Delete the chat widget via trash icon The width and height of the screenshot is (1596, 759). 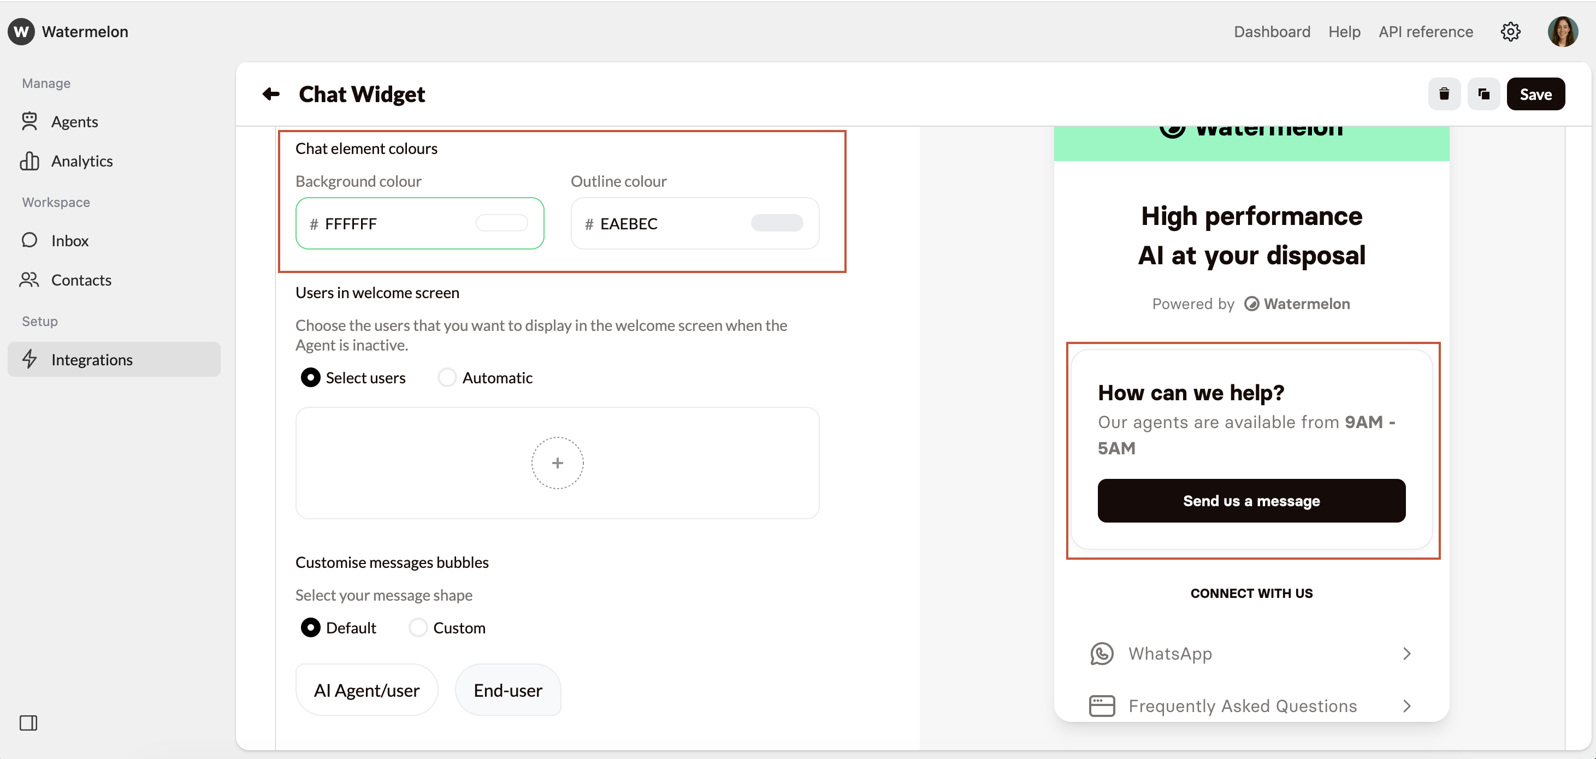[1444, 93]
